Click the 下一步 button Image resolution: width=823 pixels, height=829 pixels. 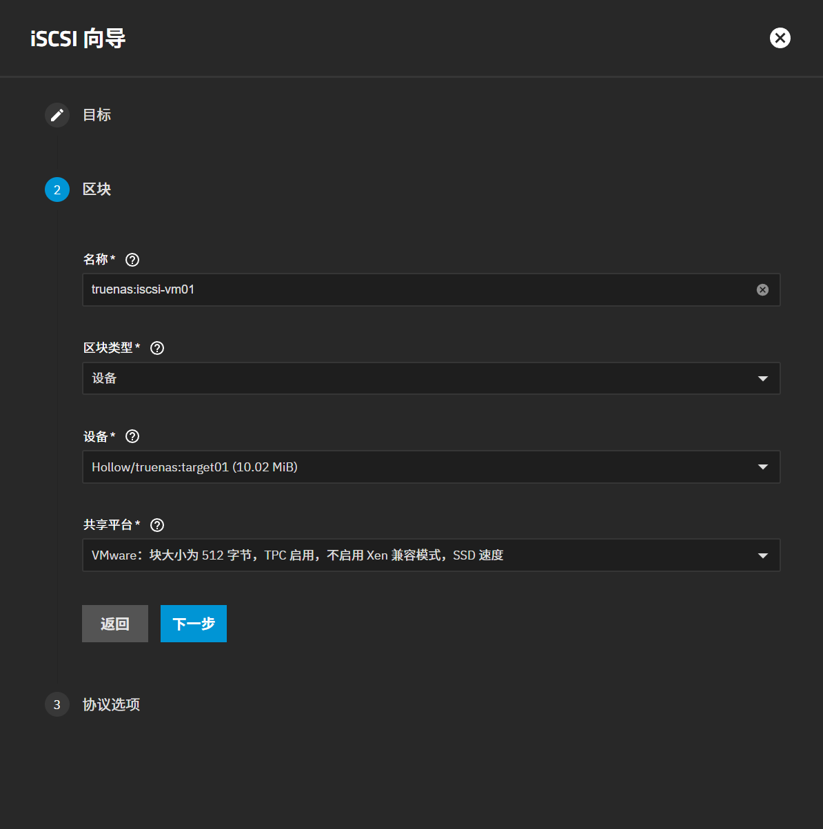point(194,624)
